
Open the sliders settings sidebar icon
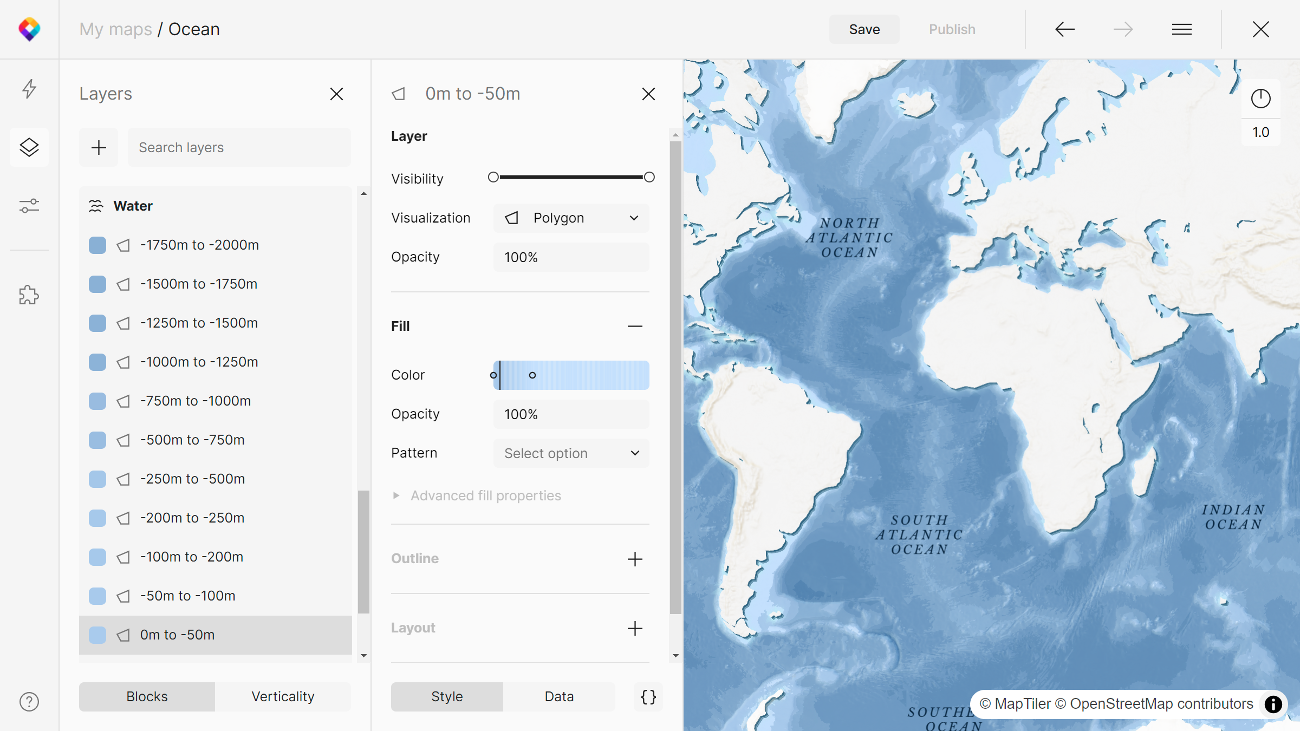29,206
